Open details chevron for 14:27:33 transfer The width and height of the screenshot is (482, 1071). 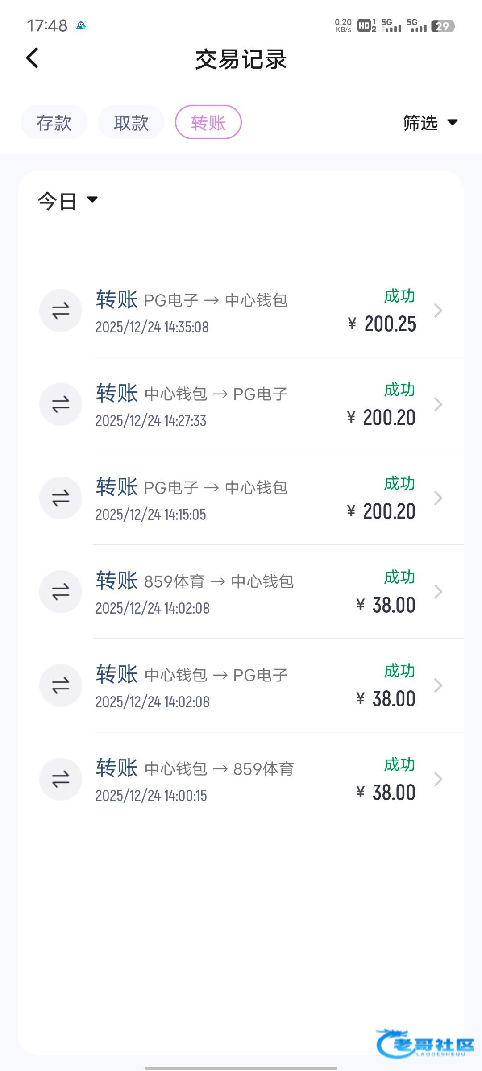pos(438,404)
